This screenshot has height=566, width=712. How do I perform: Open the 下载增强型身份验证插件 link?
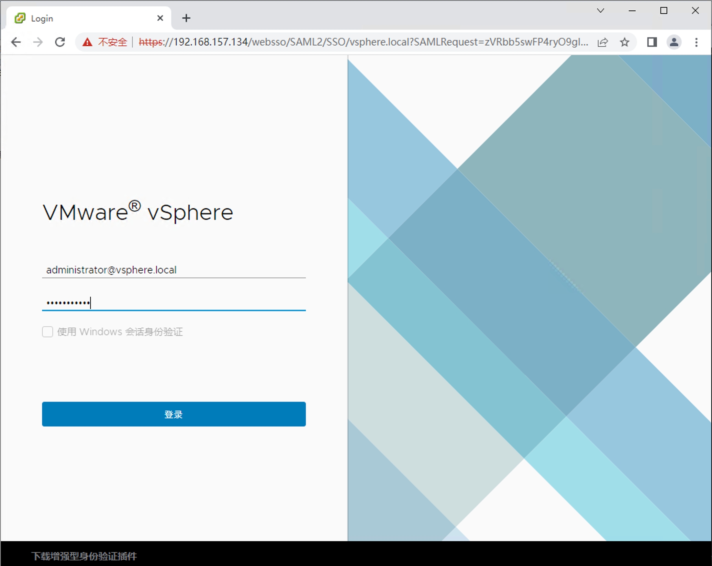coord(84,556)
